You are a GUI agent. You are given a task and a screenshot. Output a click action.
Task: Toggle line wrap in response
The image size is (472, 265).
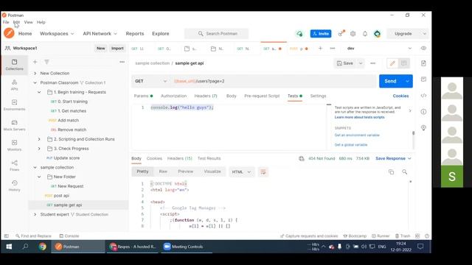pos(263,172)
